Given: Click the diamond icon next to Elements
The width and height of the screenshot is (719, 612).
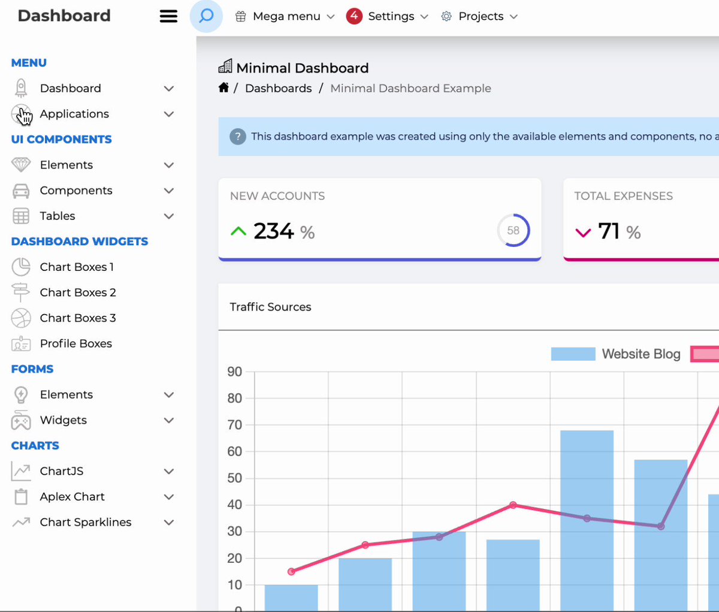Looking at the screenshot, I should click(x=21, y=165).
